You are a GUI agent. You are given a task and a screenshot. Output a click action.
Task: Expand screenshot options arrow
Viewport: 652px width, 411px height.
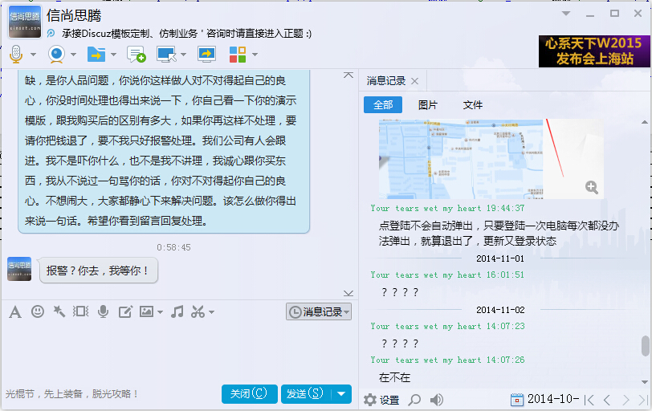211,312
